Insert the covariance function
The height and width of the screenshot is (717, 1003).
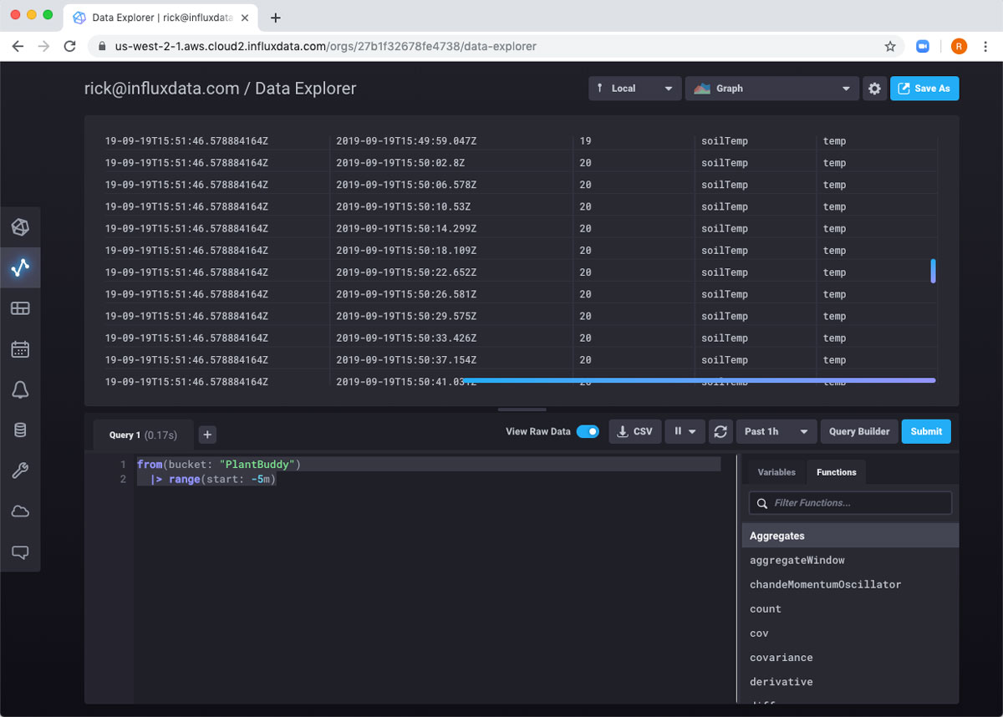coord(782,658)
